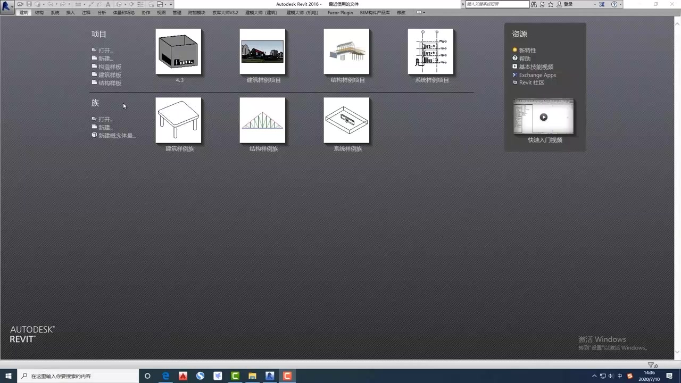Viewport: 681px width, 383px height.
Task: Open Windows Start menu
Action: [9, 376]
